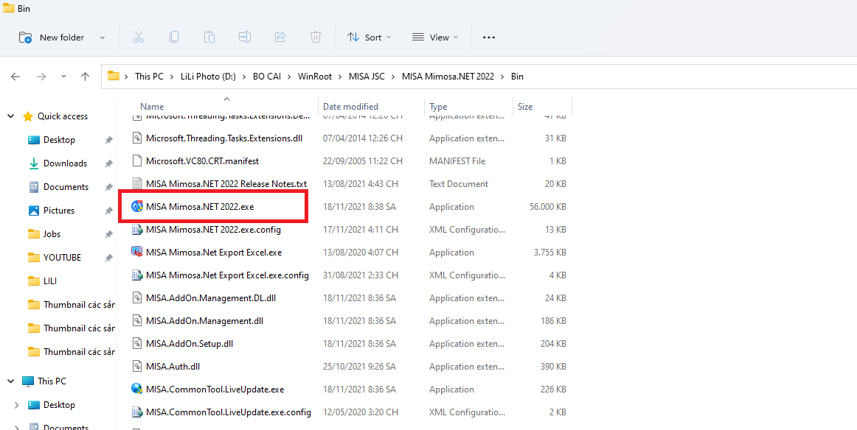Open the YOUTUBE folder in sidebar
This screenshot has width=857, height=430.
tap(62, 257)
